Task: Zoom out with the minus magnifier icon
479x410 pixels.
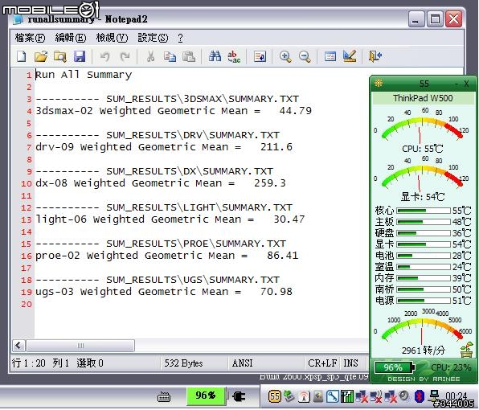Action: click(x=305, y=56)
